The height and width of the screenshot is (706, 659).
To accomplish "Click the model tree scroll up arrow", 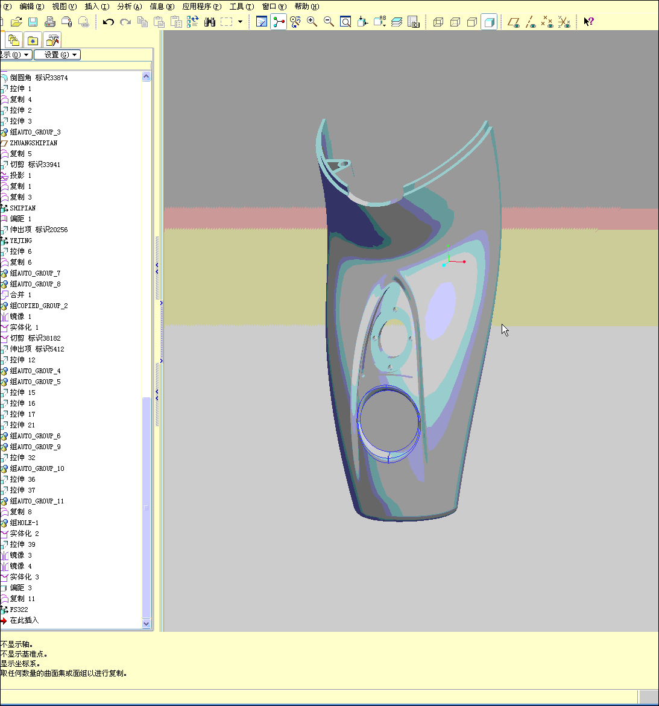I will click(146, 76).
